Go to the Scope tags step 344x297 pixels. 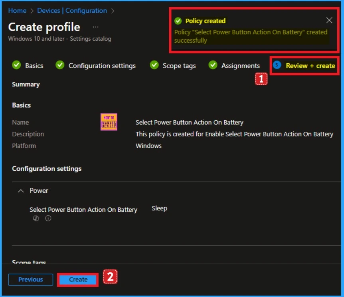pyautogui.click(x=179, y=66)
